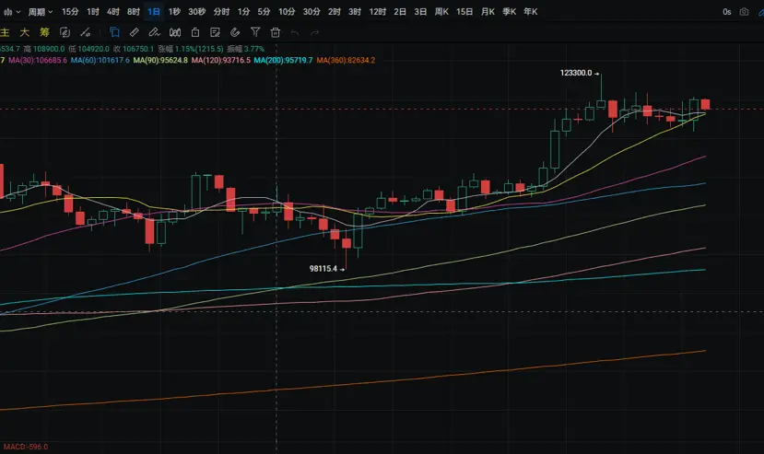Image resolution: width=764 pixels, height=454 pixels.
Task: Choose the 30秒 interval
Action: coord(197,12)
